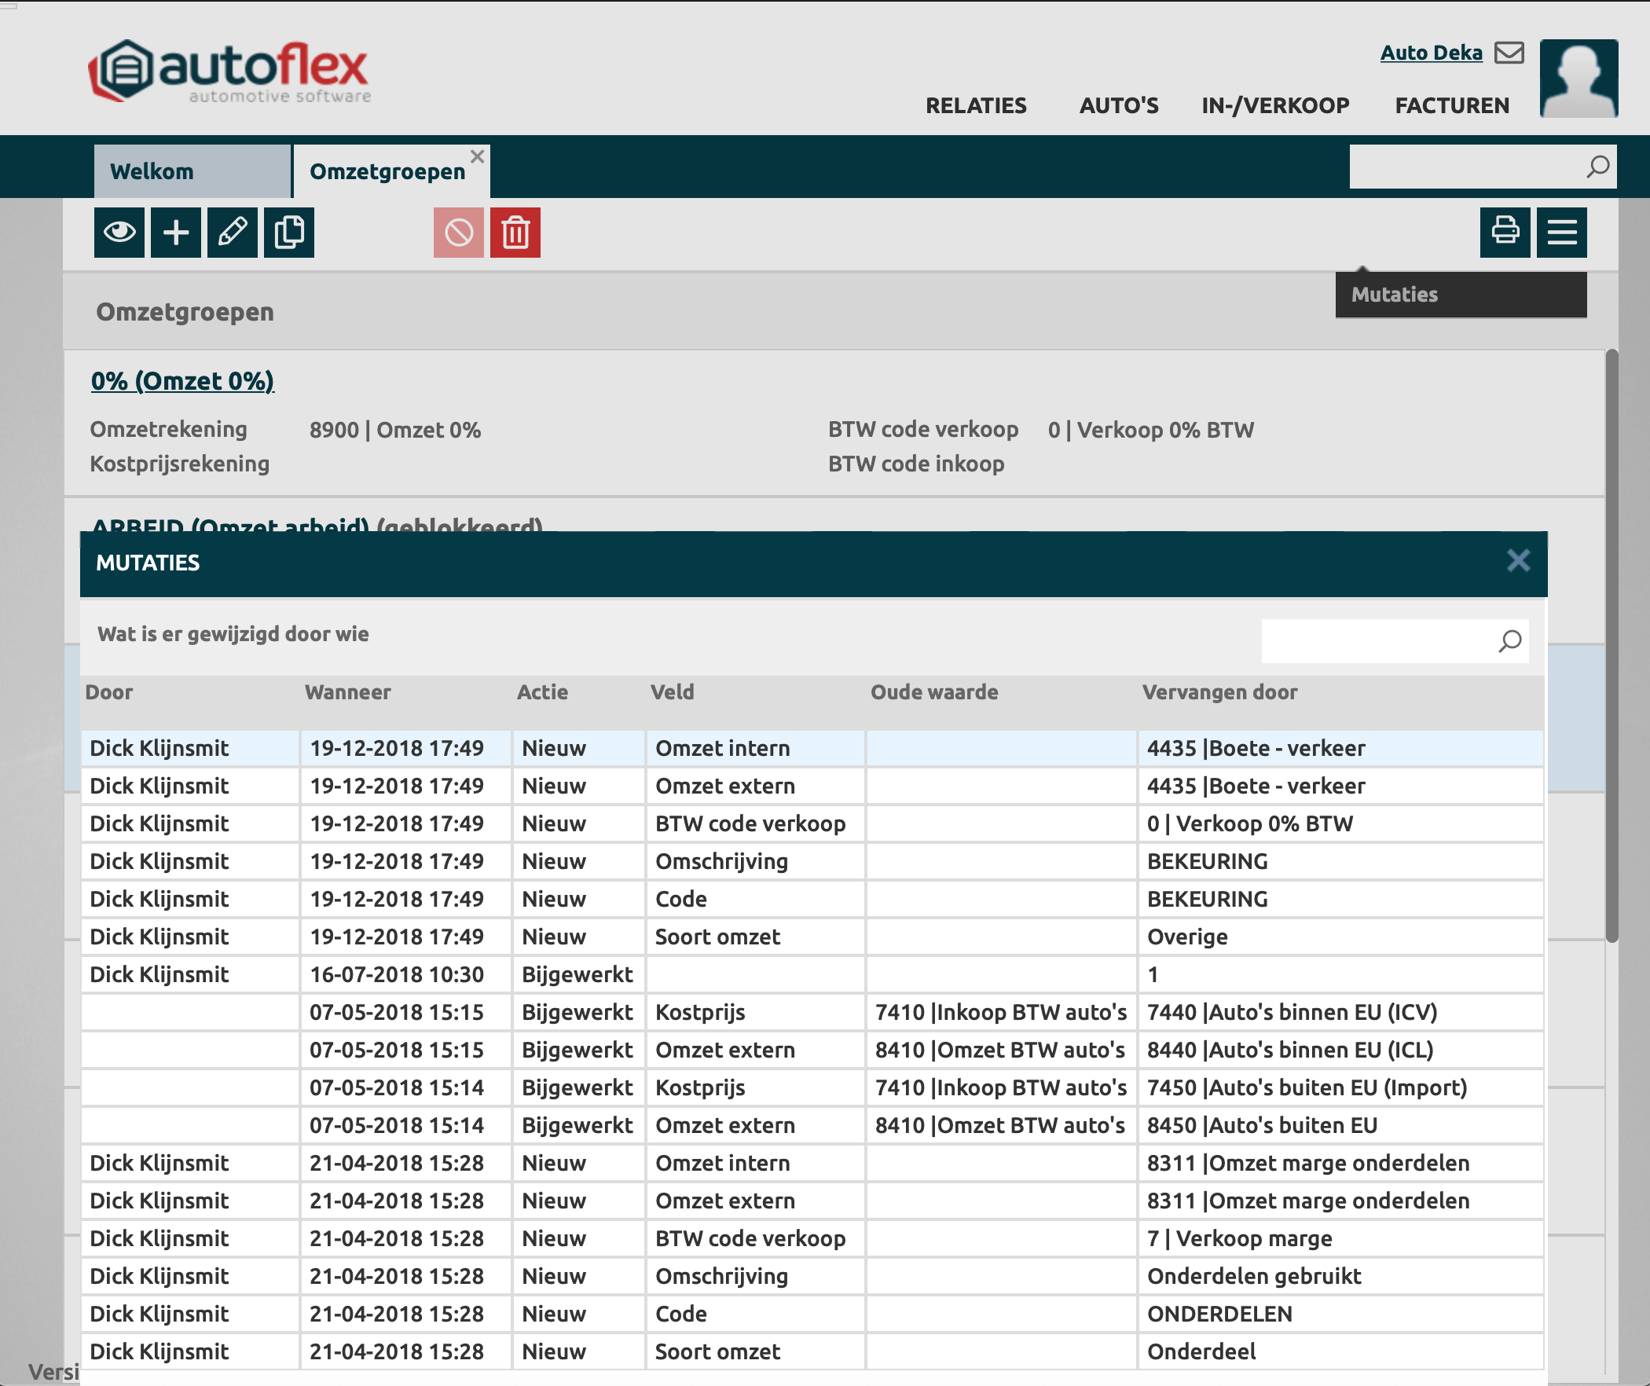Click the copy record icon
The width and height of the screenshot is (1650, 1386).
click(x=289, y=233)
